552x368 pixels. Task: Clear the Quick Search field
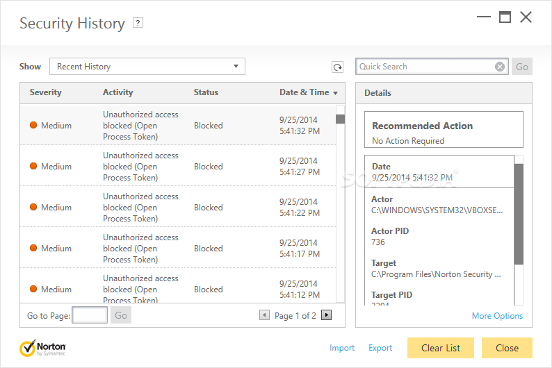(500, 67)
